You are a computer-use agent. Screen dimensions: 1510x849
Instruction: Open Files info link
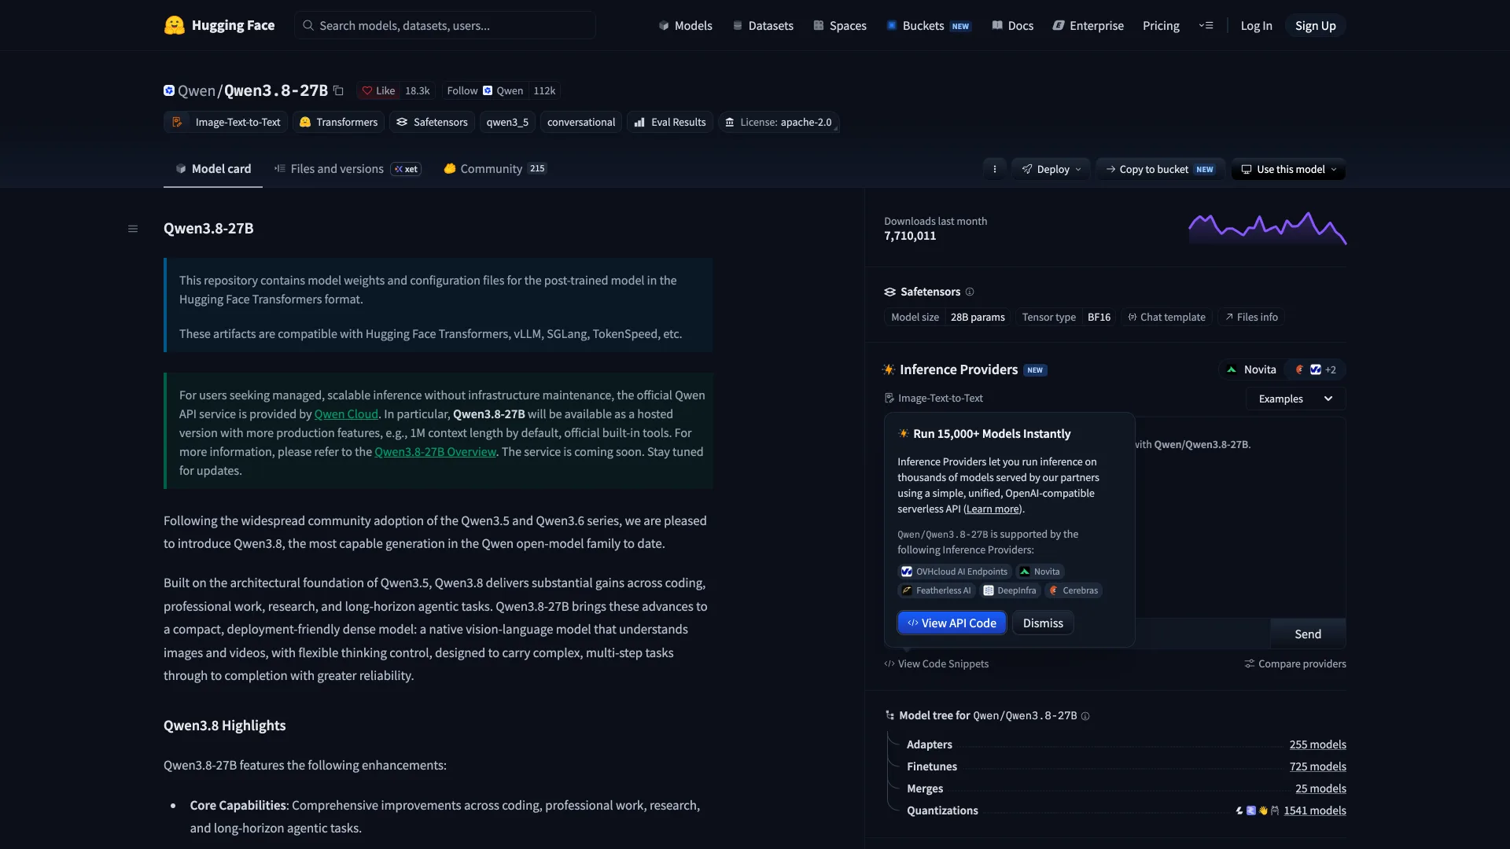coord(1251,317)
